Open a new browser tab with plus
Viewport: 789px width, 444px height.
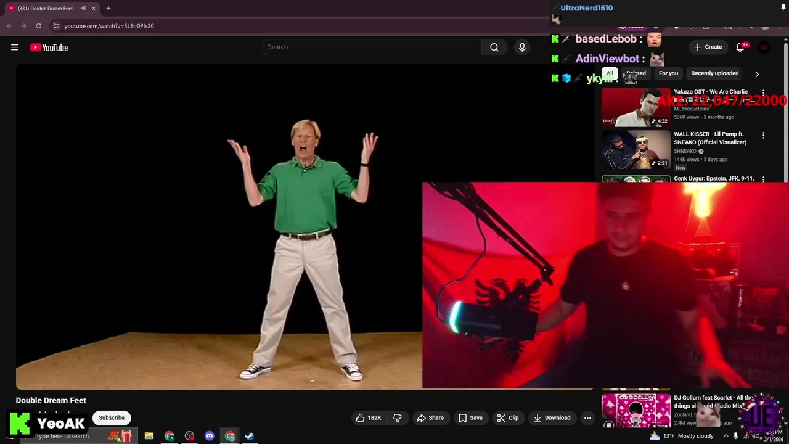point(108,9)
